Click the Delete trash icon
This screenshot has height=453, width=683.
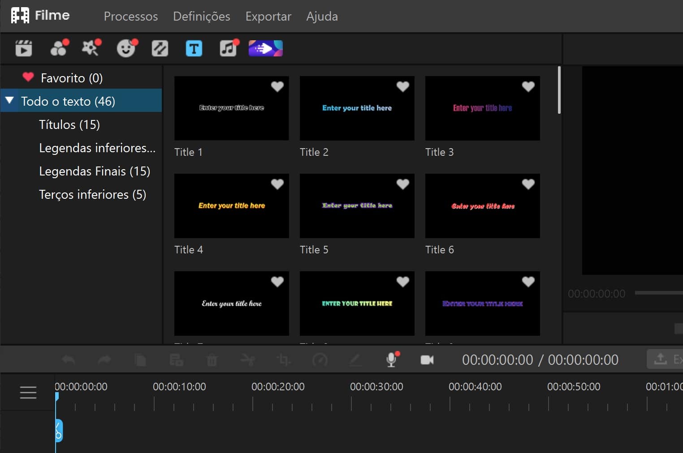[x=212, y=360]
